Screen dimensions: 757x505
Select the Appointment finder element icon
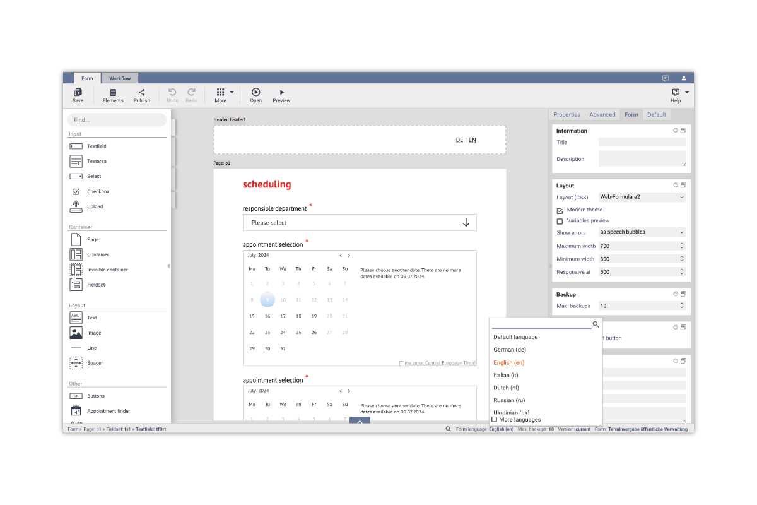click(x=76, y=411)
